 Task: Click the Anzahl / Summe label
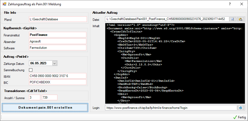click(x=14, y=98)
